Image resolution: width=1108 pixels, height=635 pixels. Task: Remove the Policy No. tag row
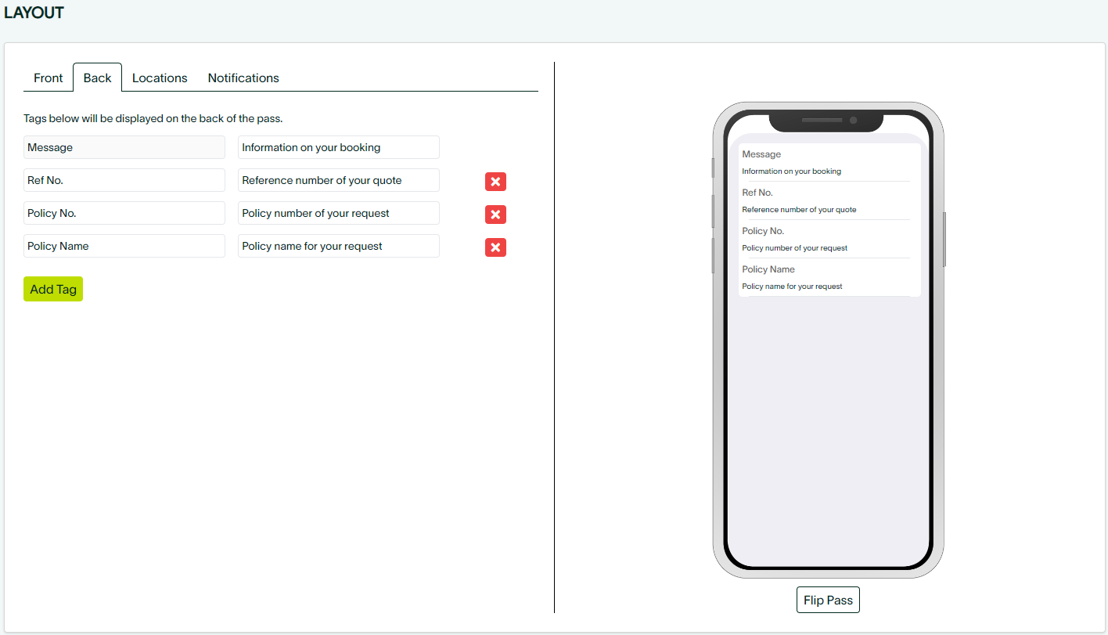point(495,215)
